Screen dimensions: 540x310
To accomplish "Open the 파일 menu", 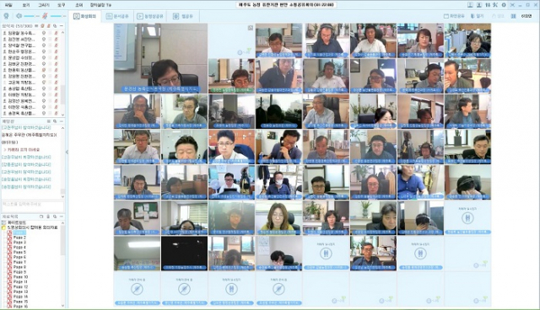I will tap(9, 5).
